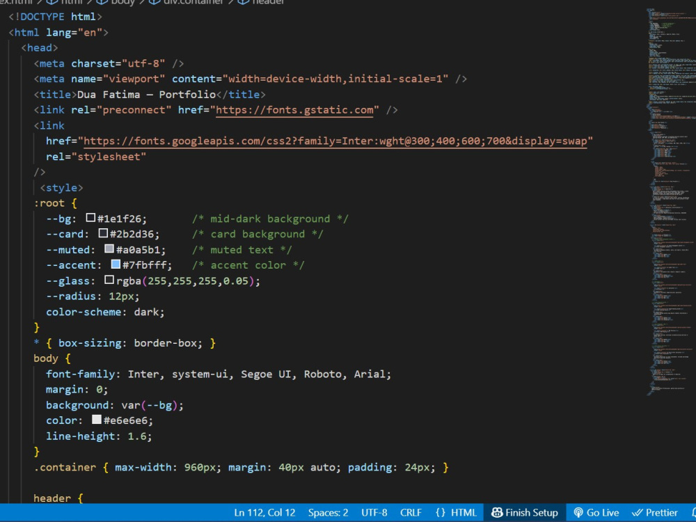Click Ln 112, Col 12 to go to a line
Screen dimensions: 696x522
[265, 512]
